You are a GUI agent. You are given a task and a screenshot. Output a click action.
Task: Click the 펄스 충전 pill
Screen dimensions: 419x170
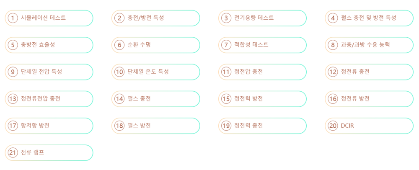(155, 99)
